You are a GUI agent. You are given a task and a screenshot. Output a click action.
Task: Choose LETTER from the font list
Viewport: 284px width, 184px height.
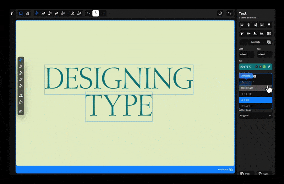click(x=255, y=94)
